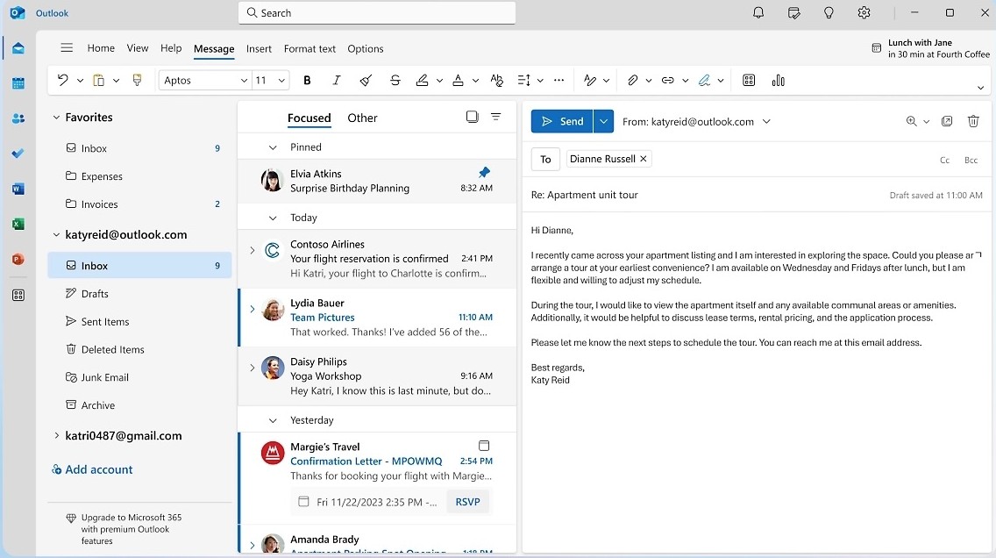Collapse the Pinned messages section
The height and width of the screenshot is (558, 996).
click(273, 147)
